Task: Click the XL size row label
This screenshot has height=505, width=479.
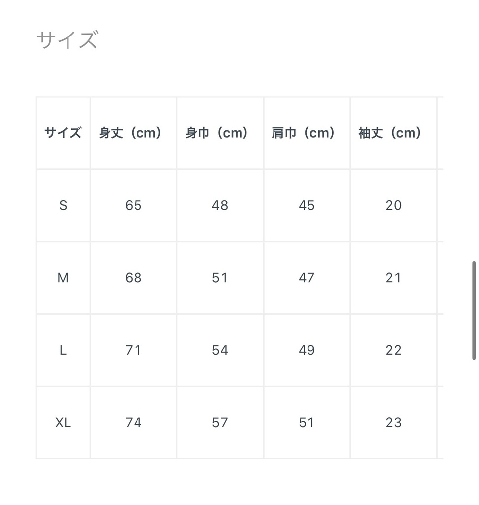Action: coord(63,423)
